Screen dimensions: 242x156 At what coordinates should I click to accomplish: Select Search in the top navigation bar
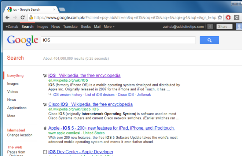(x=27, y=27)
